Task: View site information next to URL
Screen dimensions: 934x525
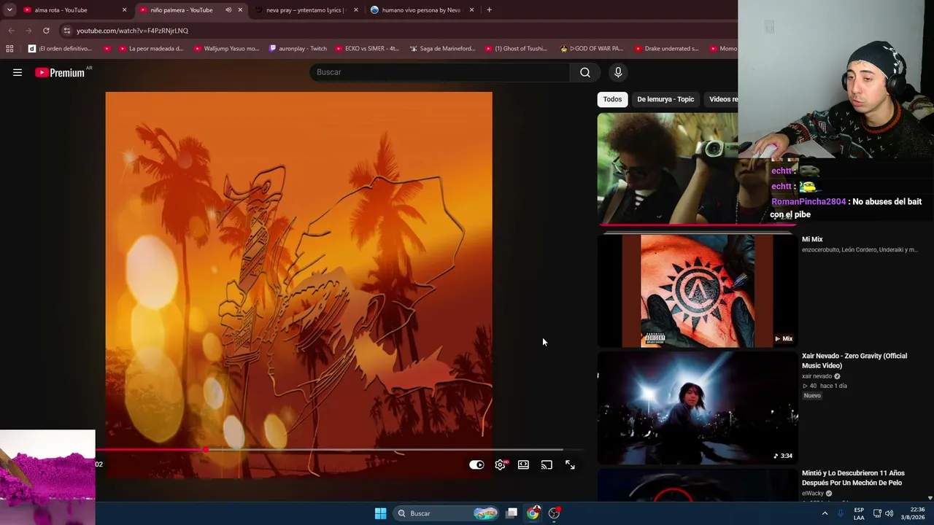Action: point(66,31)
